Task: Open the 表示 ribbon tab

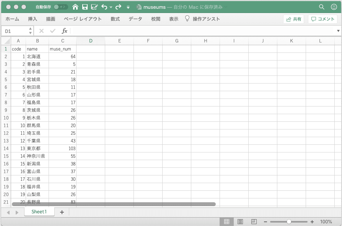Action: click(x=174, y=19)
